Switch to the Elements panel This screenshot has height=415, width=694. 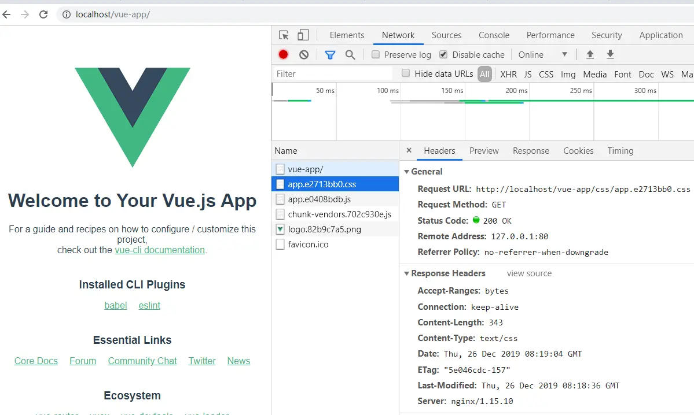(347, 35)
